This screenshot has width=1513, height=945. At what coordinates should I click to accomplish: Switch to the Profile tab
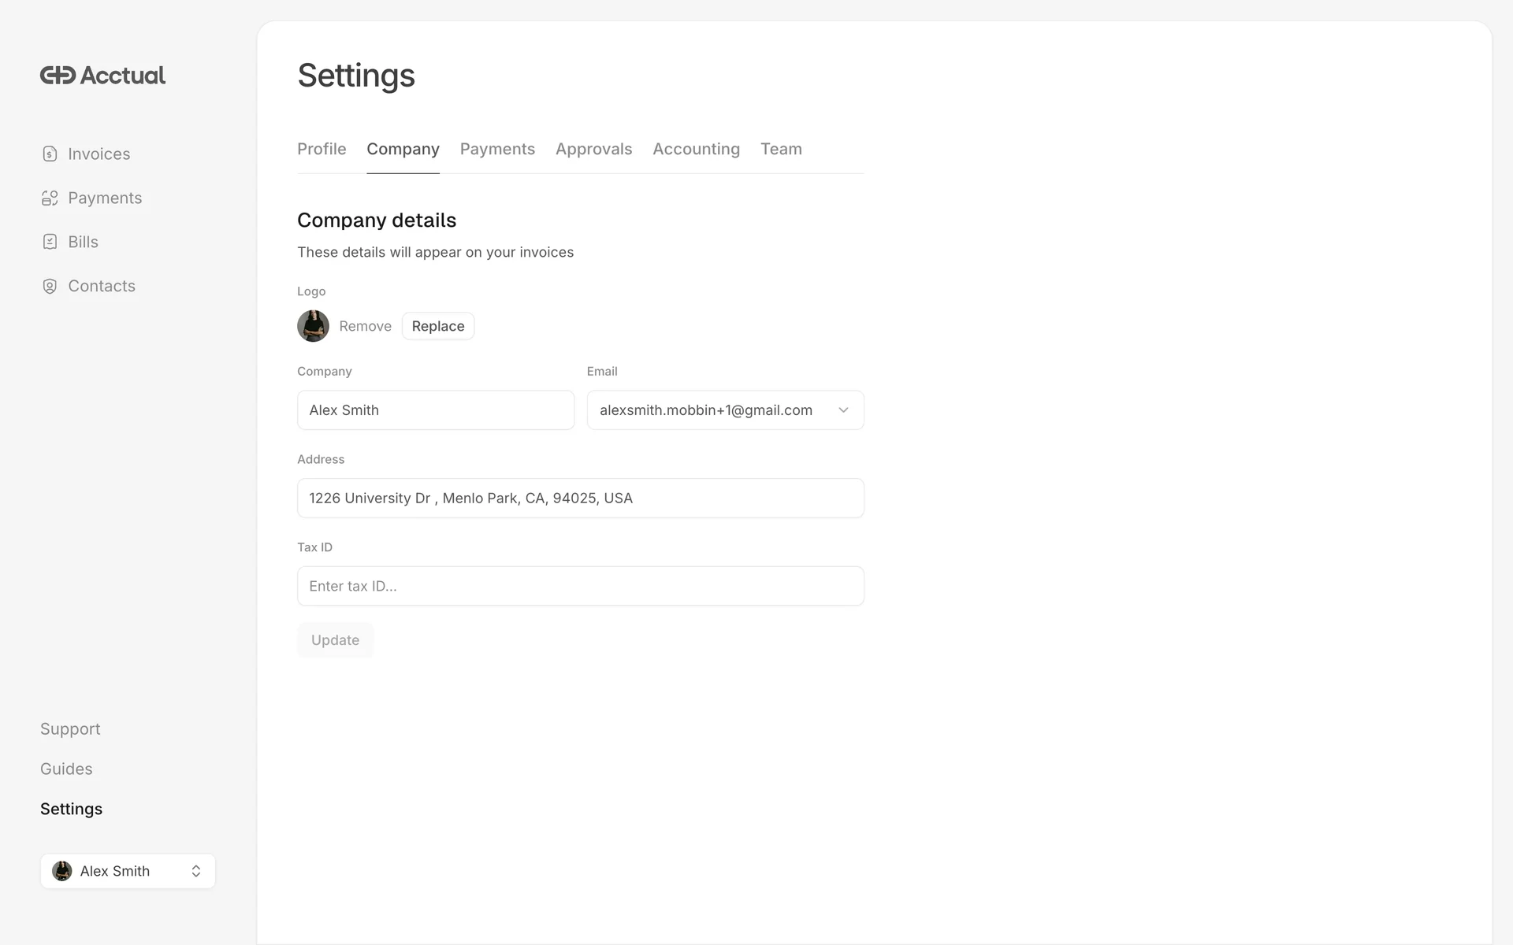[322, 149]
